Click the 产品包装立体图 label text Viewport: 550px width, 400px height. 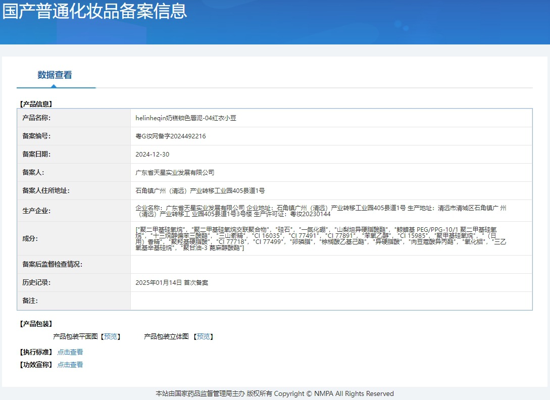coord(166,336)
